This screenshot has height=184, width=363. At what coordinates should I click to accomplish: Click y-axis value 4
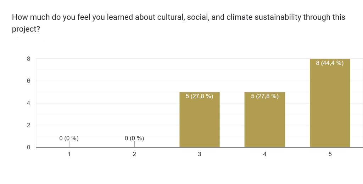click(28, 103)
